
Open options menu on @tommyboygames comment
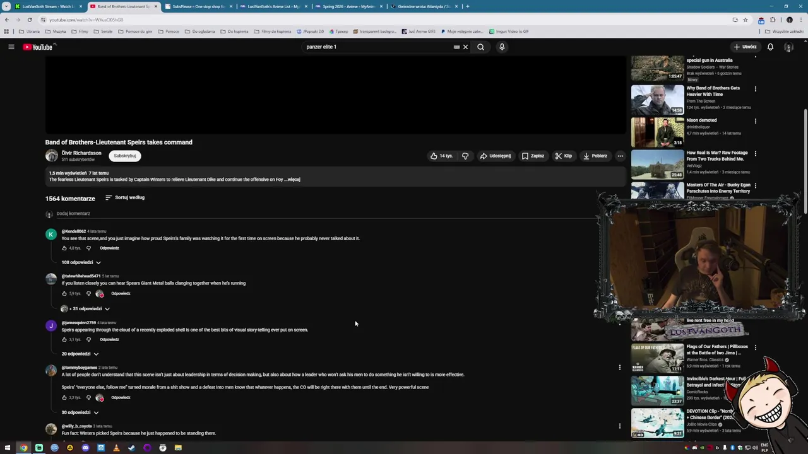619,367
